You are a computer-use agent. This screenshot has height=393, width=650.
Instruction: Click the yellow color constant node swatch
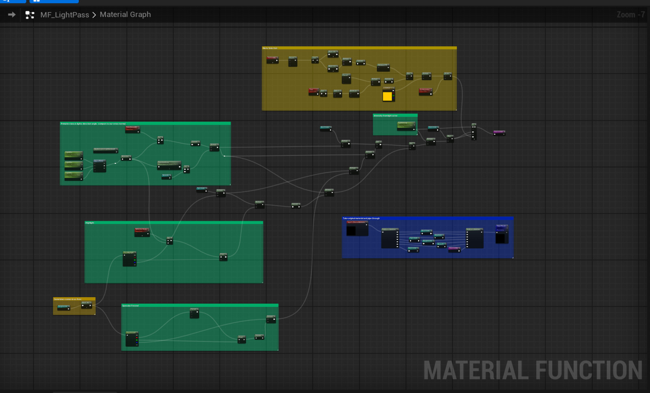coord(388,96)
